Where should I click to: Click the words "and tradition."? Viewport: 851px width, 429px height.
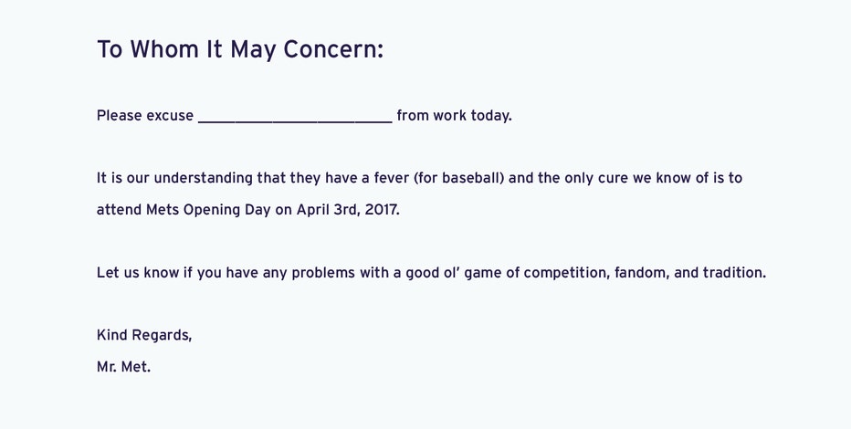pyautogui.click(x=720, y=272)
